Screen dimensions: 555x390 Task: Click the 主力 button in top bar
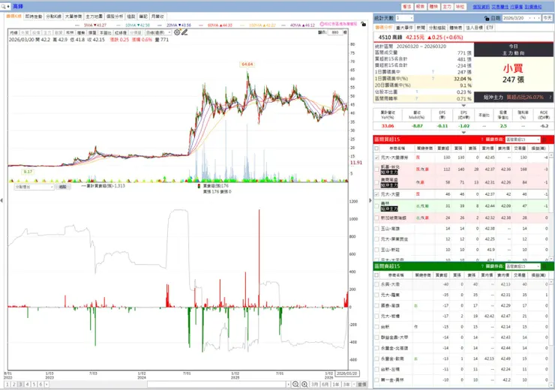pos(447,7)
